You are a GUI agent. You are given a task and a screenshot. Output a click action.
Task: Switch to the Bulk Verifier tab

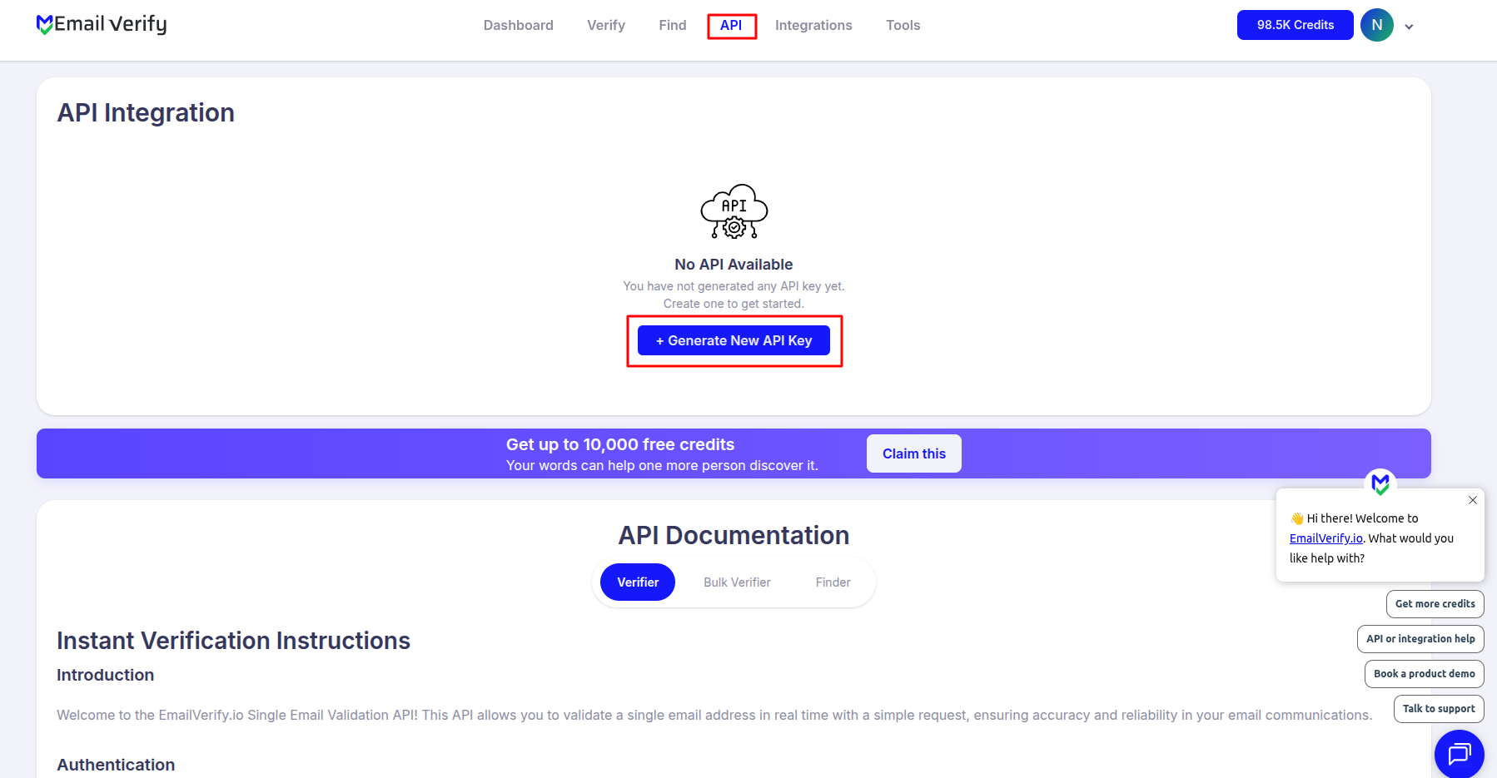737,582
